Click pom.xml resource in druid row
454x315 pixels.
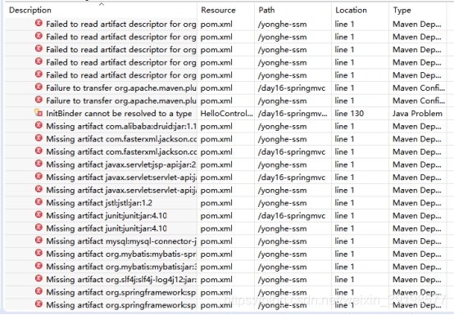point(216,126)
